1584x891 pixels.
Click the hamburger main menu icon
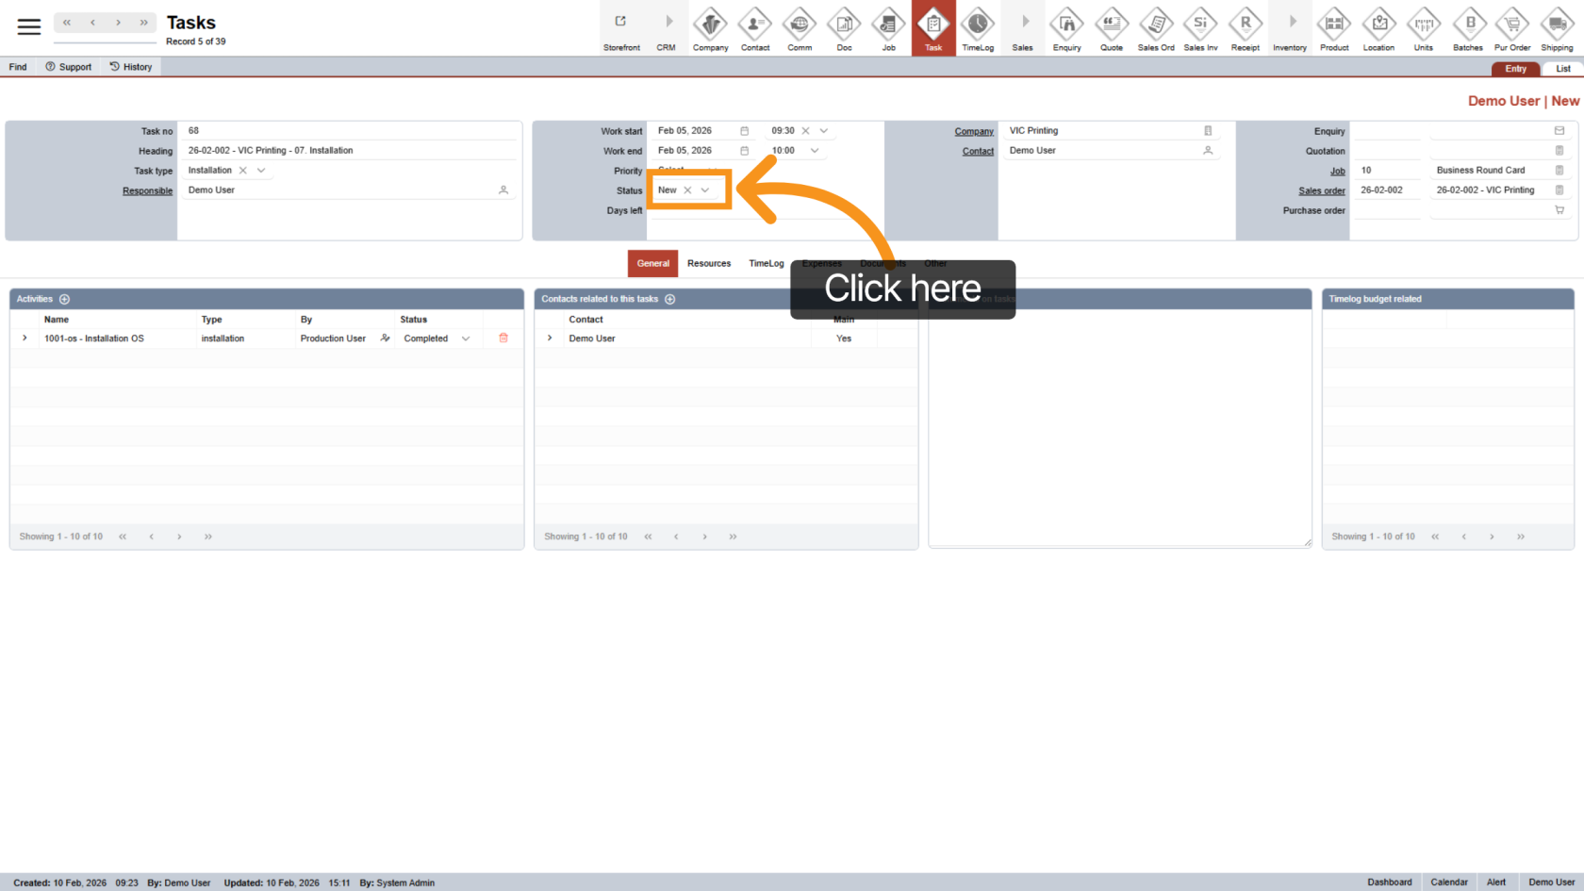[29, 27]
